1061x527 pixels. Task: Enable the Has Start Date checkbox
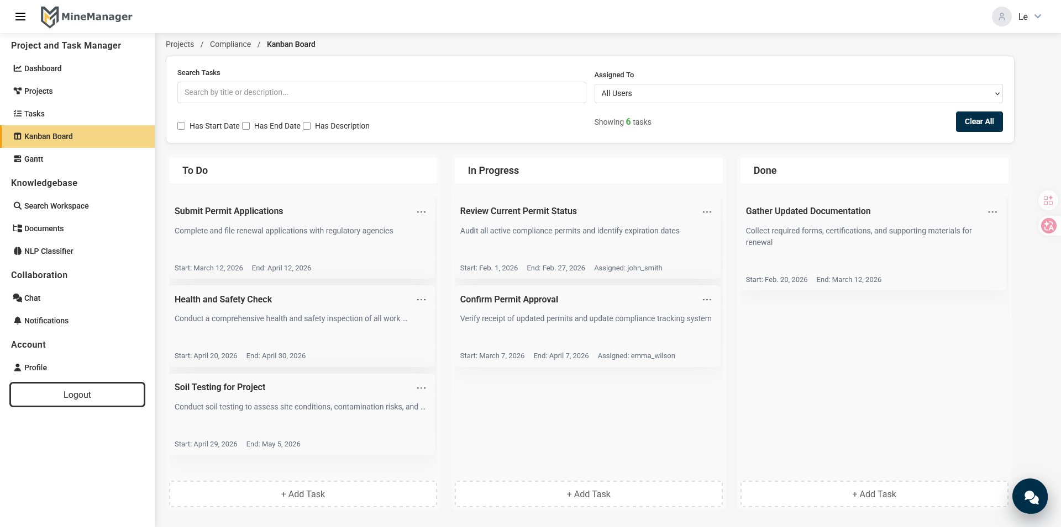coord(181,126)
